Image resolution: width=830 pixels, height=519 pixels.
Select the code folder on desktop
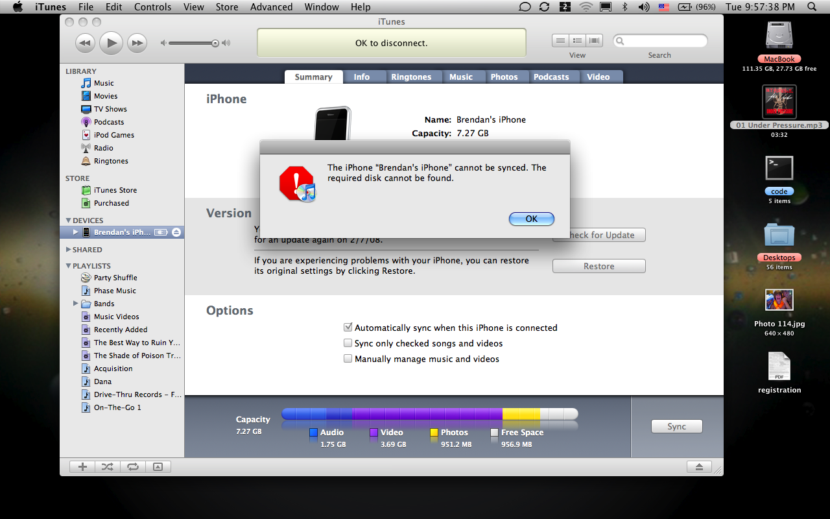pyautogui.click(x=779, y=169)
